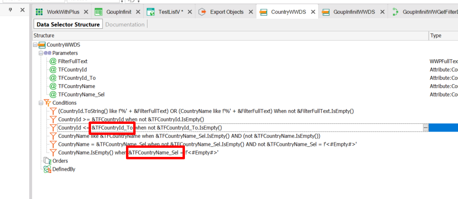Click the @ icon beside TFCountryName_Sel

(x=53, y=95)
